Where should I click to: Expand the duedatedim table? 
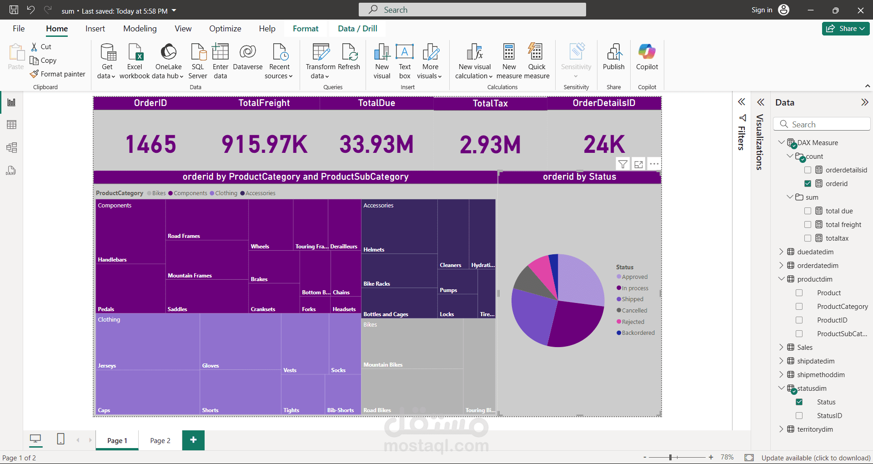[x=782, y=252]
